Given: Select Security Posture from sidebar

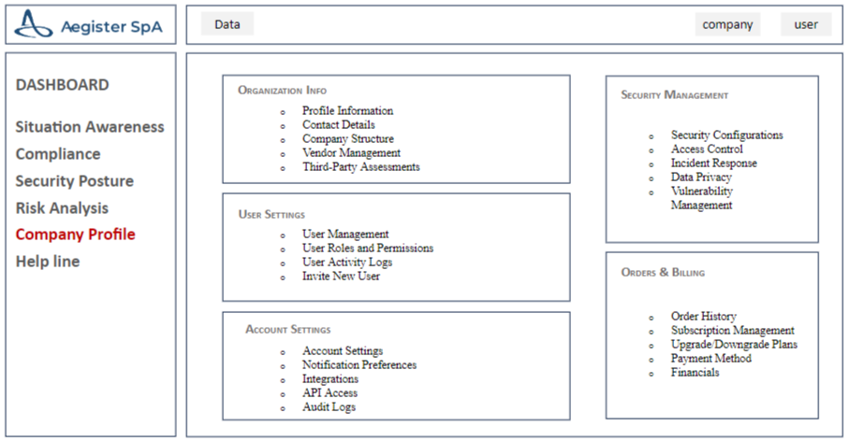Looking at the screenshot, I should [x=75, y=181].
